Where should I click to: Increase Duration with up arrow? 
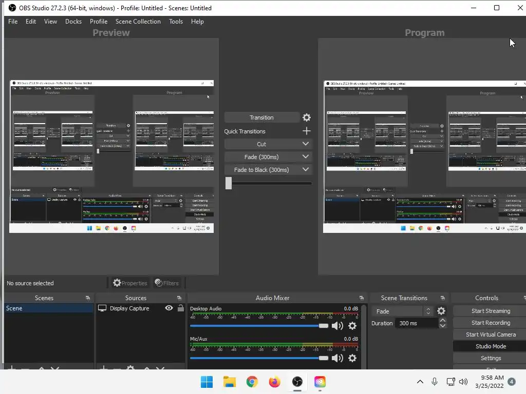(x=442, y=321)
